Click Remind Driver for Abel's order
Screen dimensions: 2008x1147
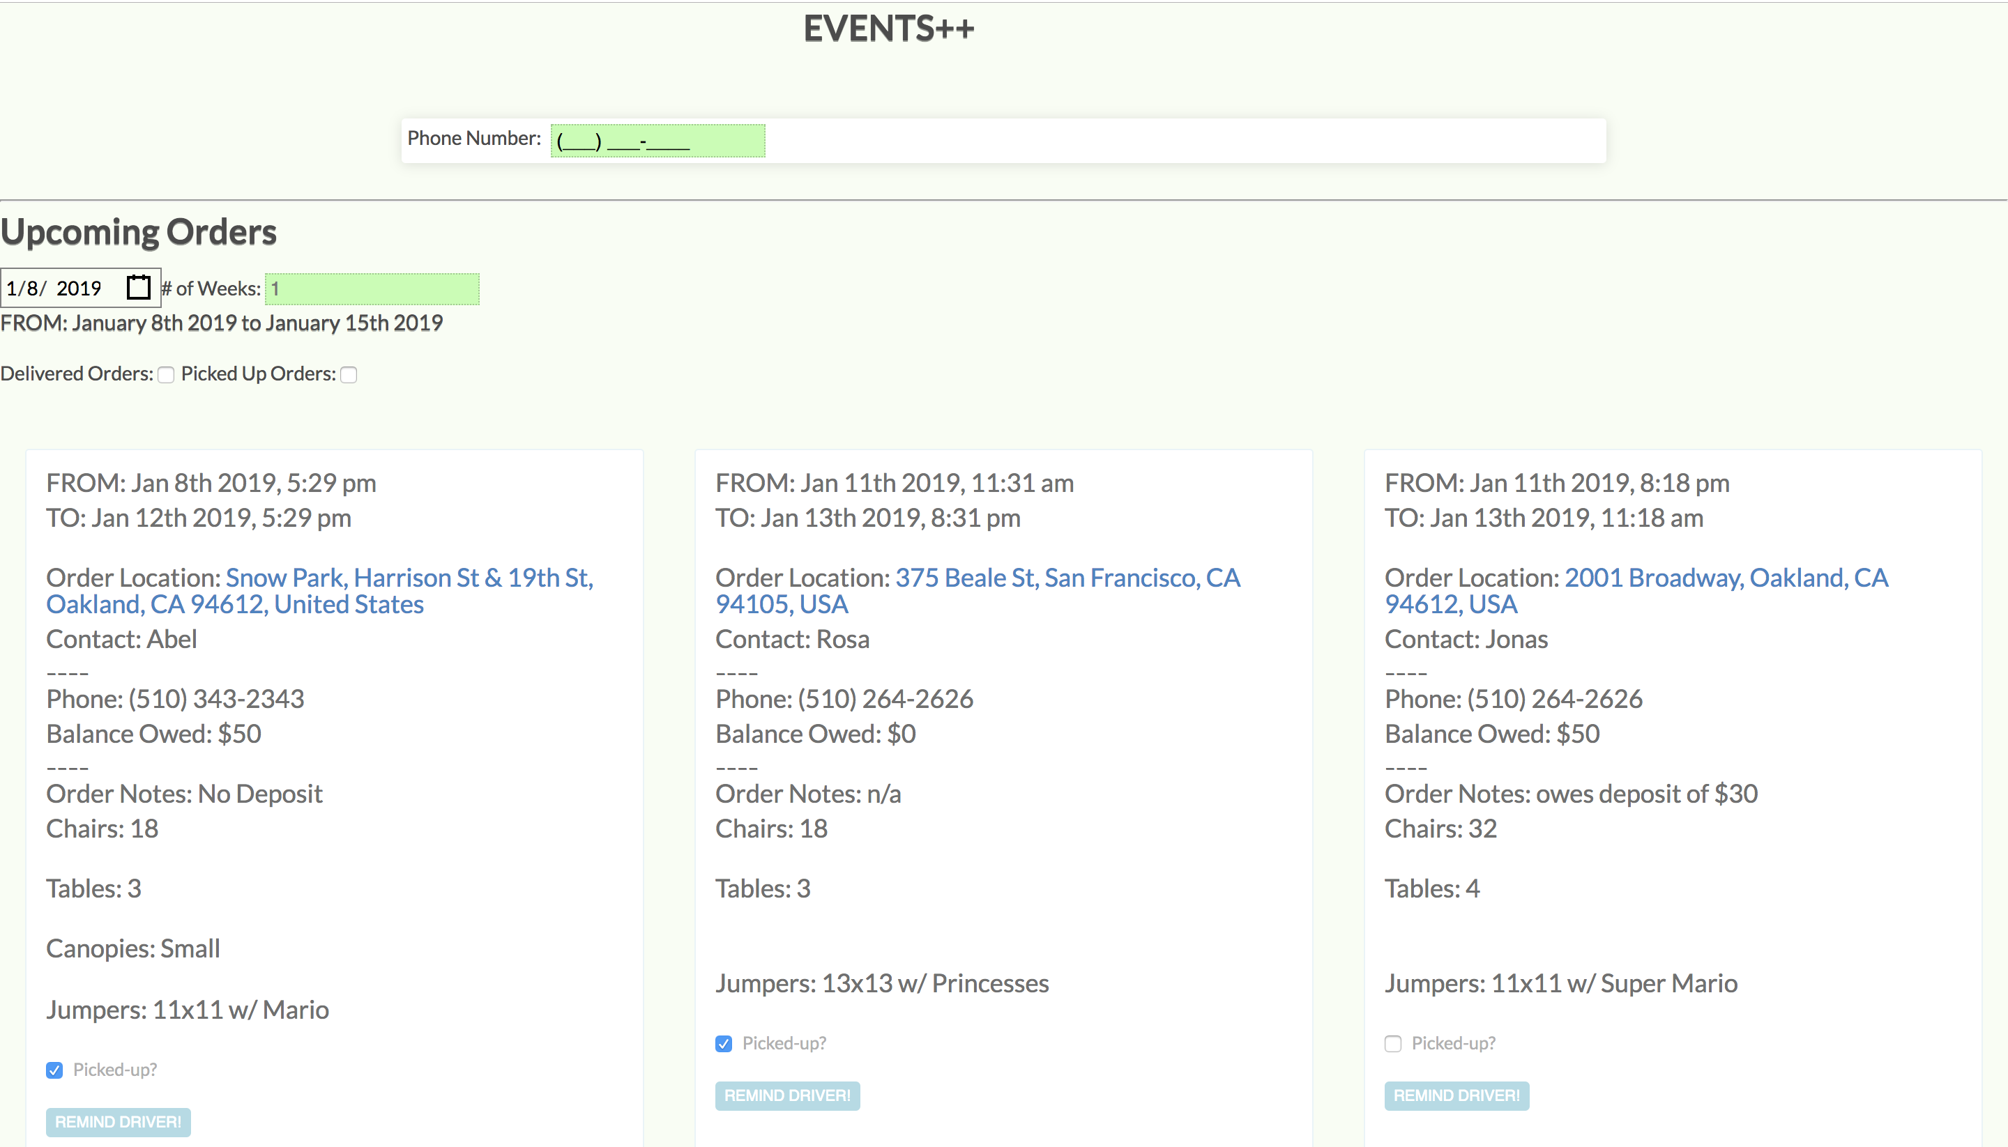click(x=119, y=1122)
